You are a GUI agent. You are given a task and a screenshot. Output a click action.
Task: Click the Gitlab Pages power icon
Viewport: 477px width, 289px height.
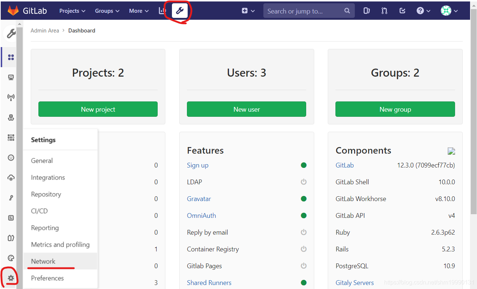(304, 266)
